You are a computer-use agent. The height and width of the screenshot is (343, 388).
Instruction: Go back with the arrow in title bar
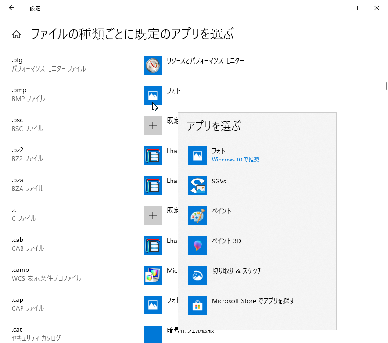[12, 8]
